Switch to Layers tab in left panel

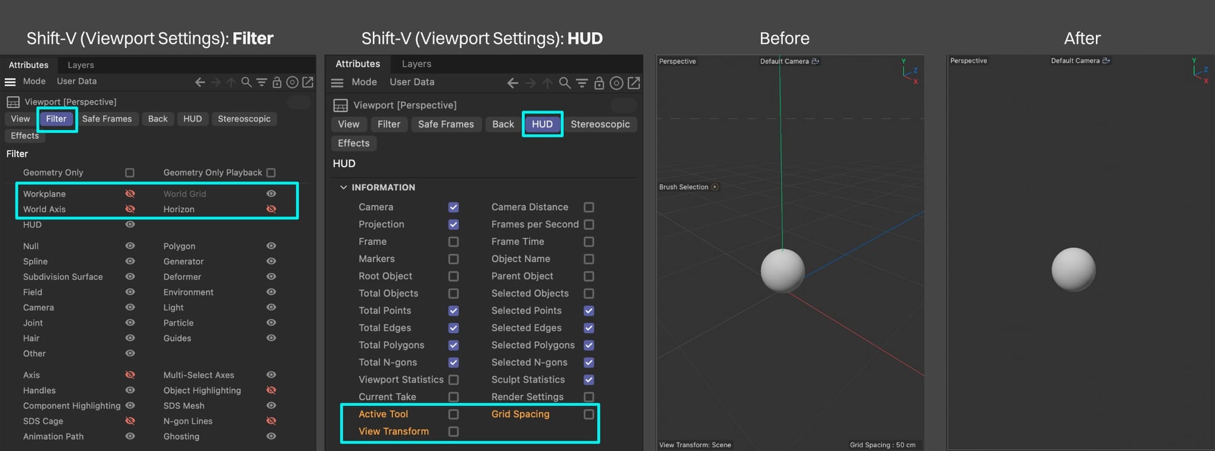[81, 65]
